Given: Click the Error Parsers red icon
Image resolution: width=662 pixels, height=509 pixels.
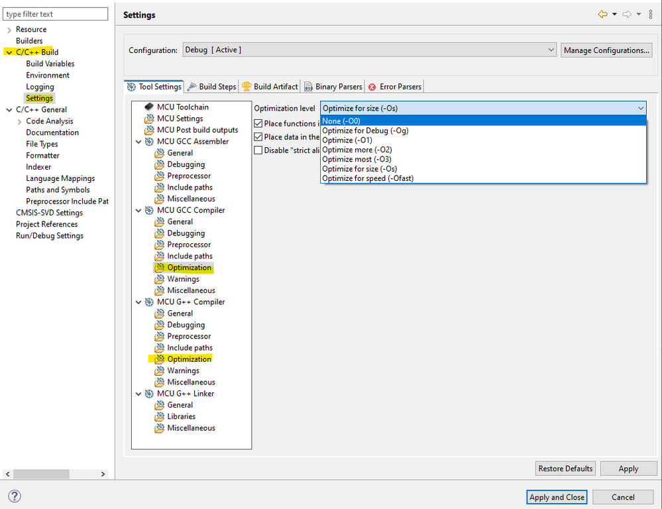Looking at the screenshot, I should [x=372, y=87].
